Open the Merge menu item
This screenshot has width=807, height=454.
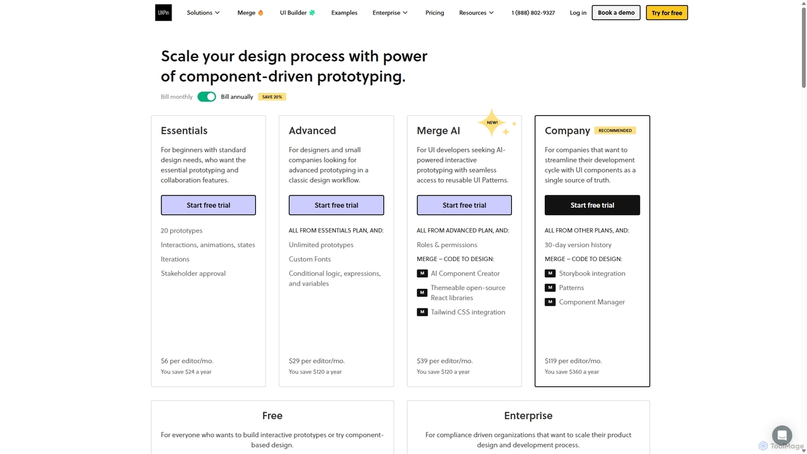[250, 13]
